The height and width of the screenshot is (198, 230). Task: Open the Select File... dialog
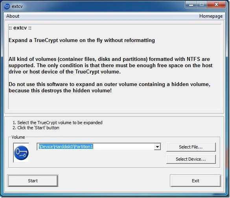(x=191, y=147)
